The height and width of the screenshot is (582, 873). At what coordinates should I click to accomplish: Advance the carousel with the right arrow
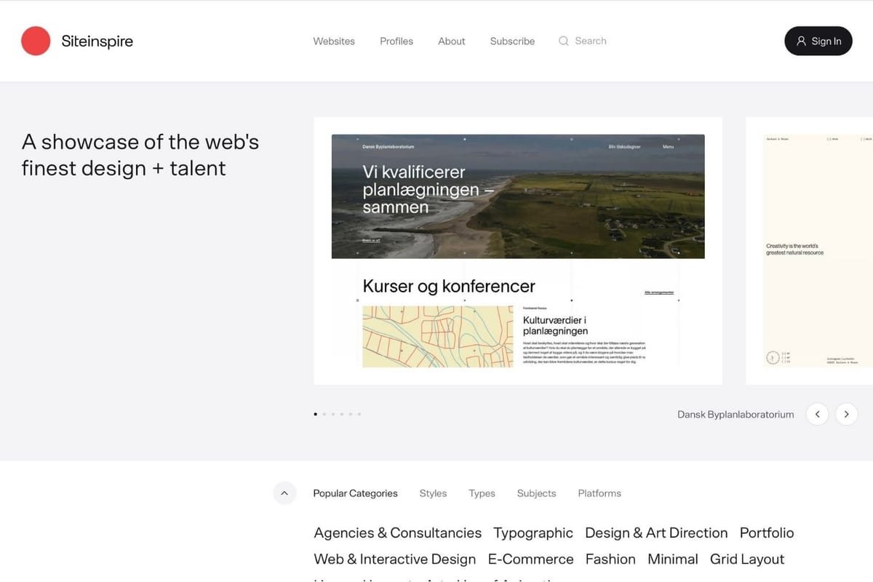click(x=846, y=414)
